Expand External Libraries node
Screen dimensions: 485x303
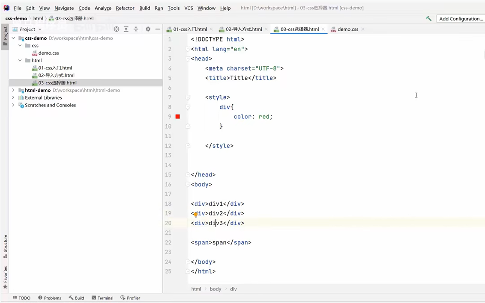point(13,97)
